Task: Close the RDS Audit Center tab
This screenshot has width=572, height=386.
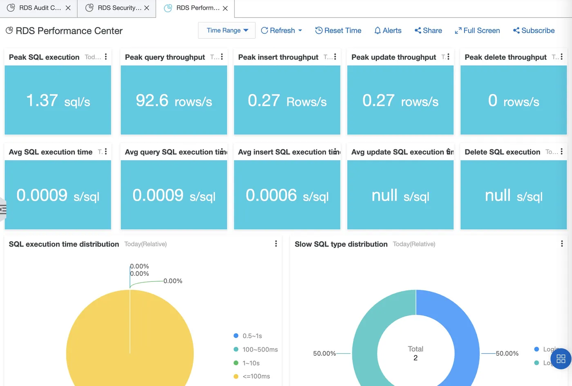Action: click(x=68, y=8)
